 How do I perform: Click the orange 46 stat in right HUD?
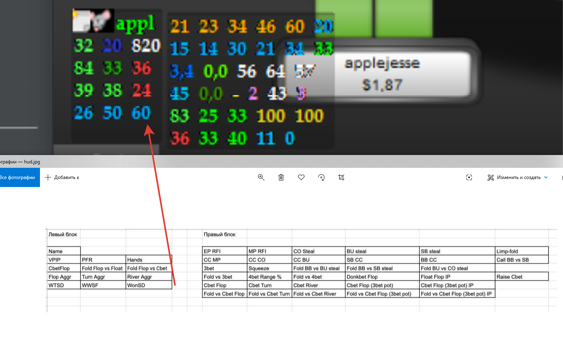coord(266,27)
